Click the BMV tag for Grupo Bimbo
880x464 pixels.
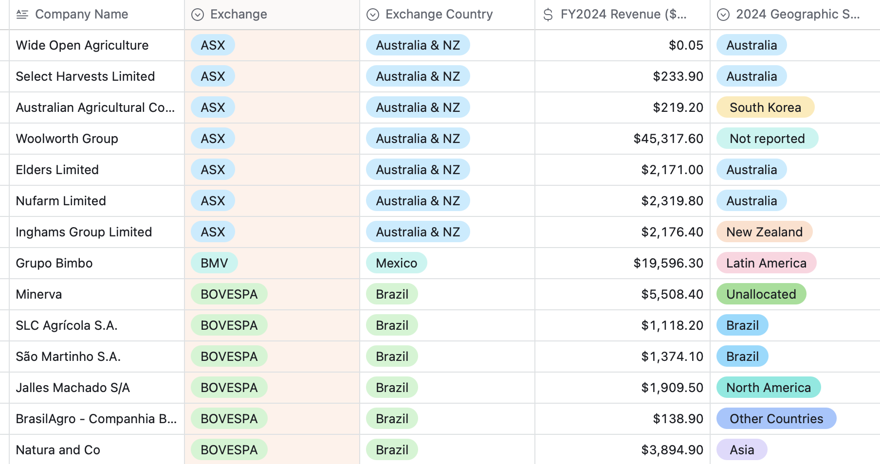click(214, 263)
